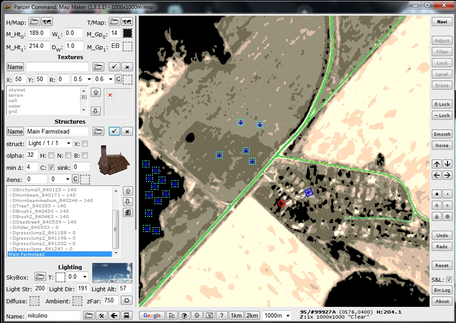456x323 pixels.
Task: Move texture down in textures list
Action: pyautogui.click(x=96, y=111)
